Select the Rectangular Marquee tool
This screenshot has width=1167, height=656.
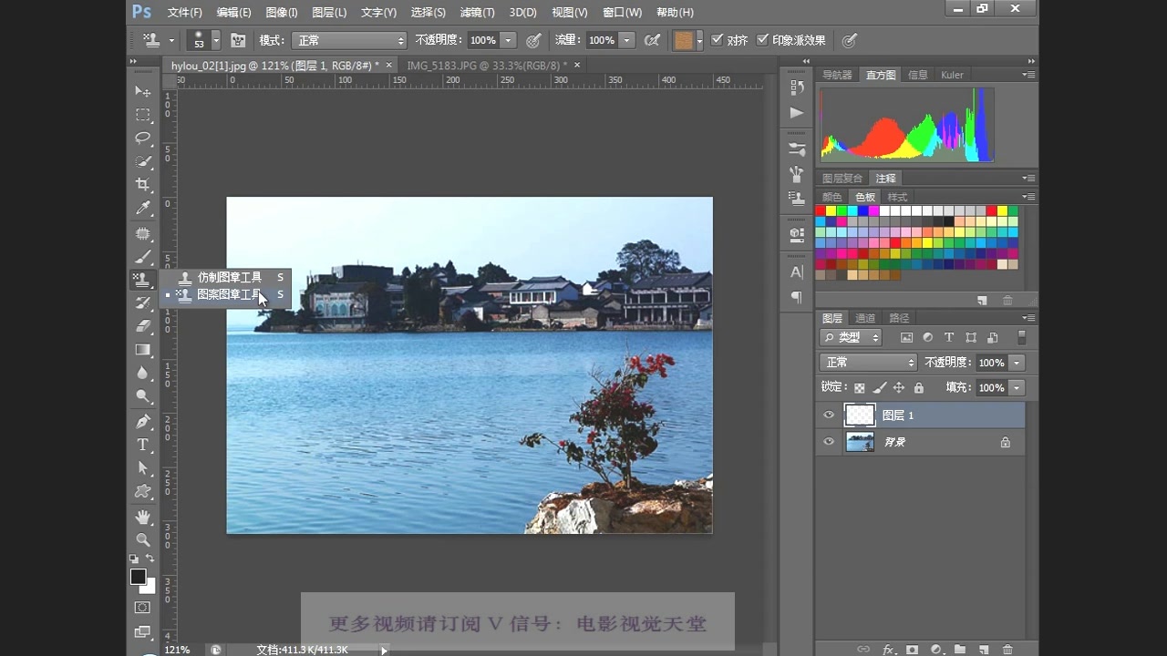click(143, 115)
